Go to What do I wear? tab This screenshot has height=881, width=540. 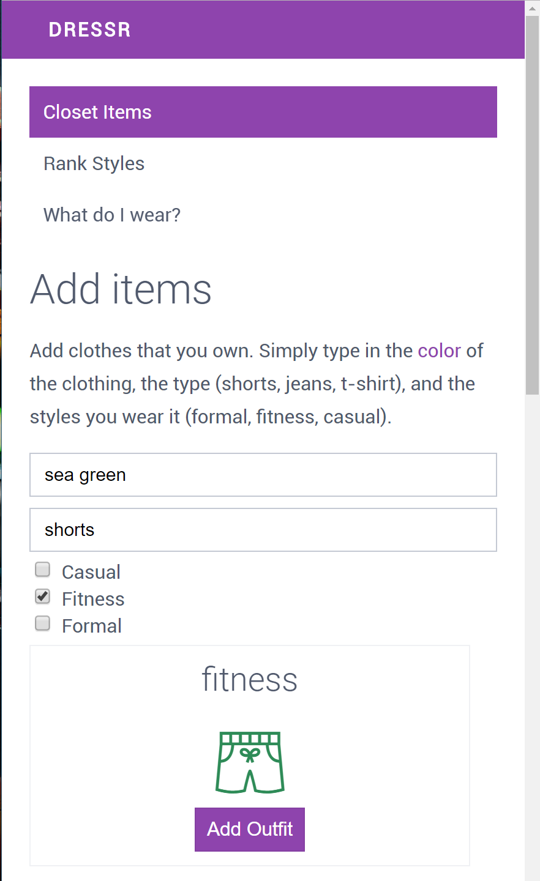point(112,215)
